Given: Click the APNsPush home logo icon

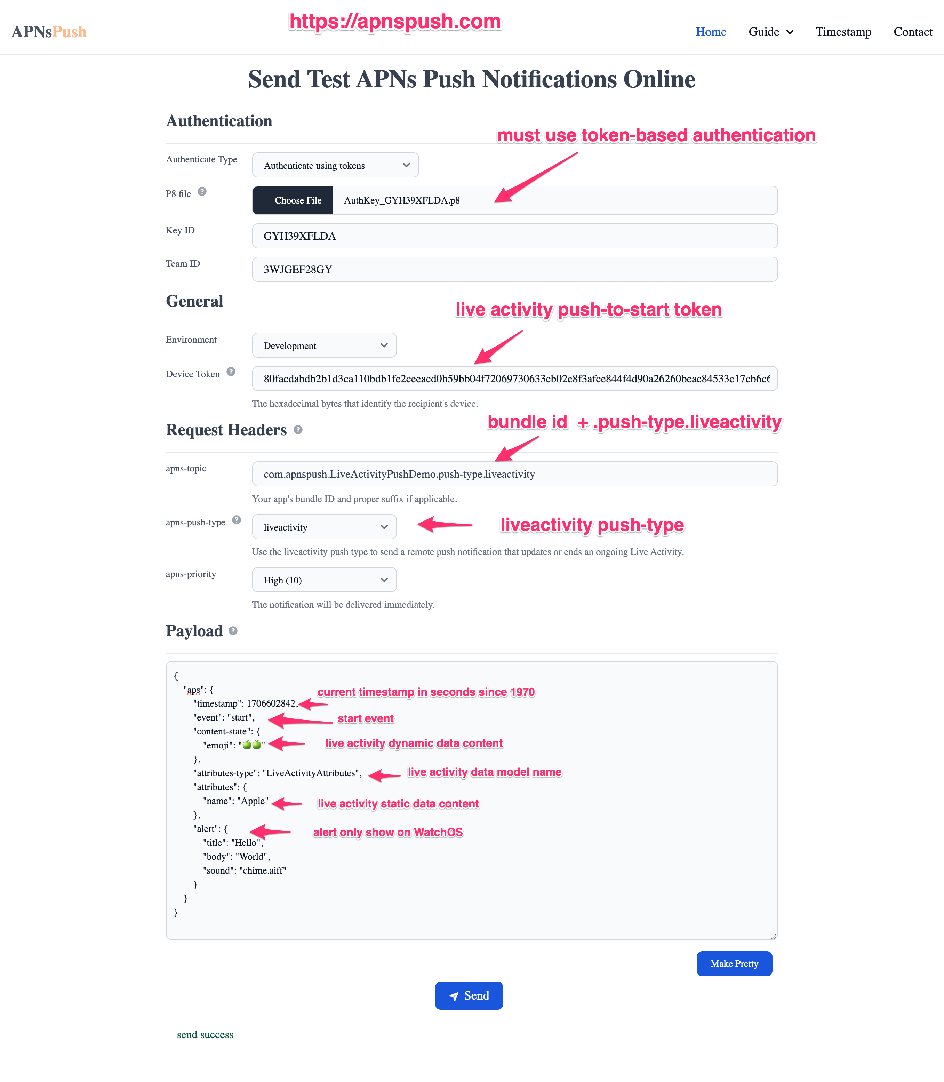Looking at the screenshot, I should point(48,31).
